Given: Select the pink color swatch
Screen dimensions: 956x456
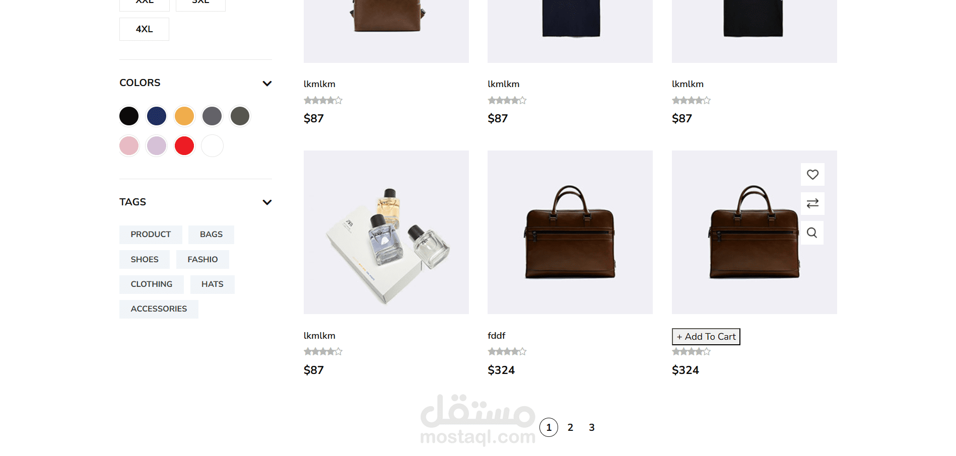Looking at the screenshot, I should (129, 146).
